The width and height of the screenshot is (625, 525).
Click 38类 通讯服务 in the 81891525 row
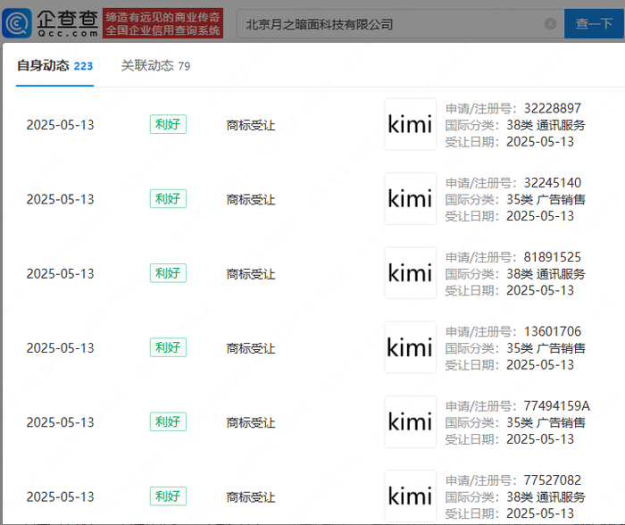coord(546,274)
